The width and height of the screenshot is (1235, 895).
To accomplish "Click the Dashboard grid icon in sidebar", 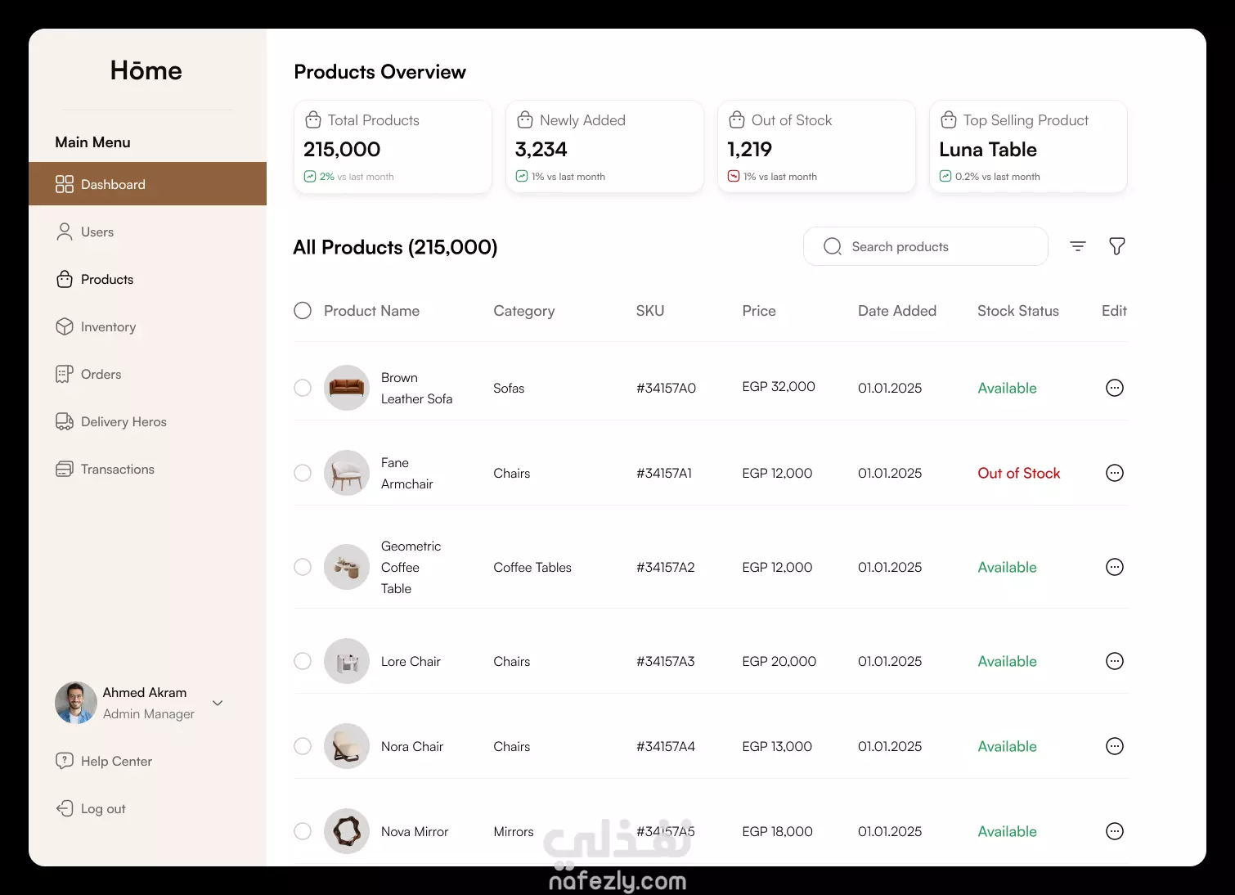I will click(x=65, y=184).
